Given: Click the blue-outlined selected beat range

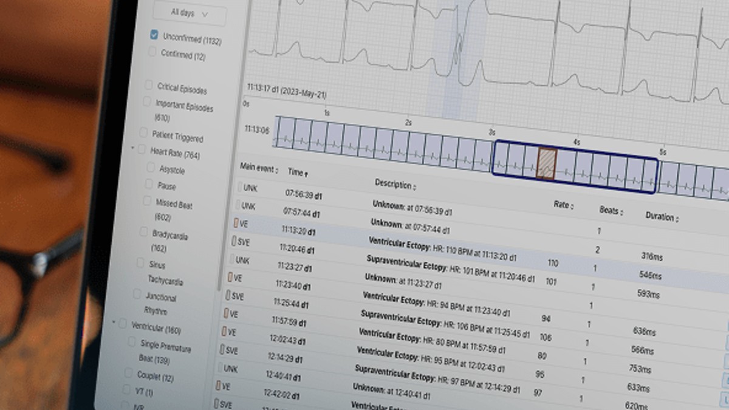Looking at the screenshot, I should [575, 166].
